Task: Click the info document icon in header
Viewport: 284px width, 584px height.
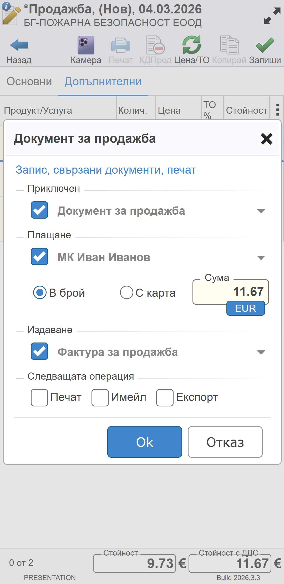Action: [11, 14]
